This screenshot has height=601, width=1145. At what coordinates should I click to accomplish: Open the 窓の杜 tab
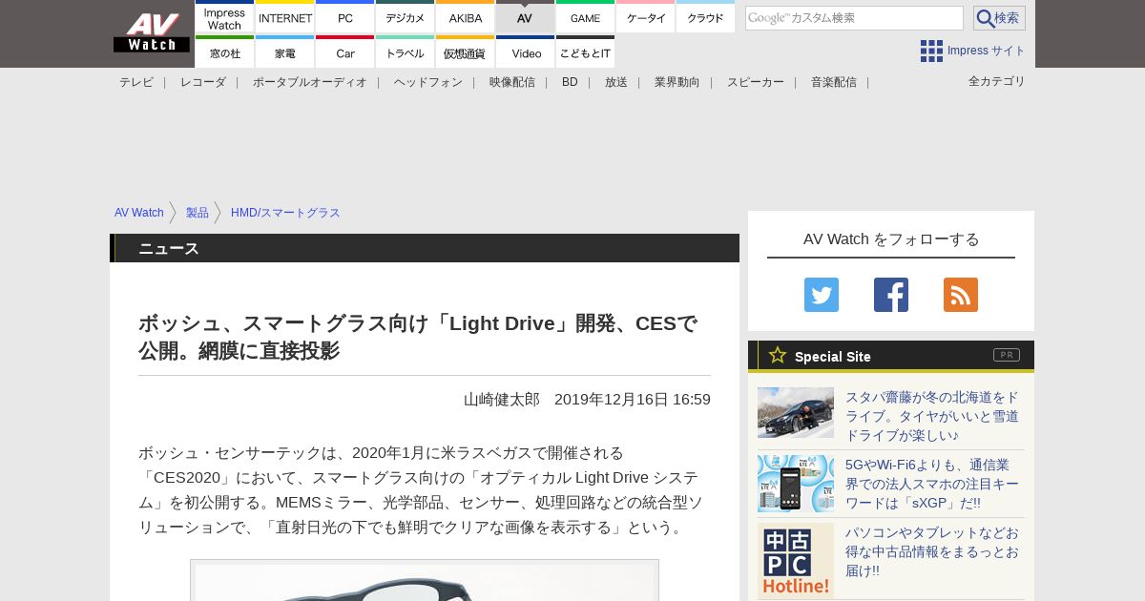[224, 52]
